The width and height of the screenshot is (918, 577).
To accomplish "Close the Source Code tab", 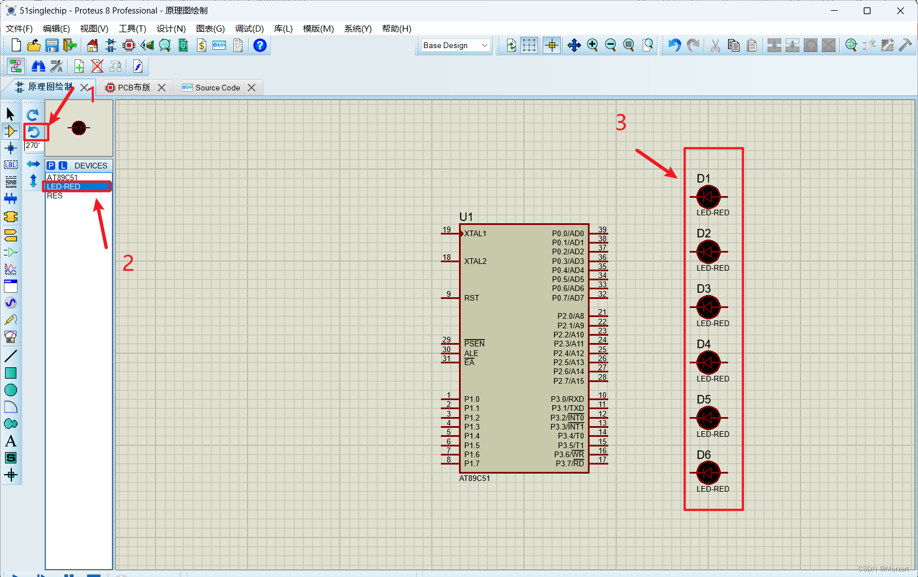I will click(252, 88).
